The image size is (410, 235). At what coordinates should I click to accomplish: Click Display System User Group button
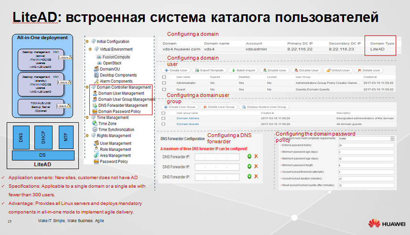[264, 107]
